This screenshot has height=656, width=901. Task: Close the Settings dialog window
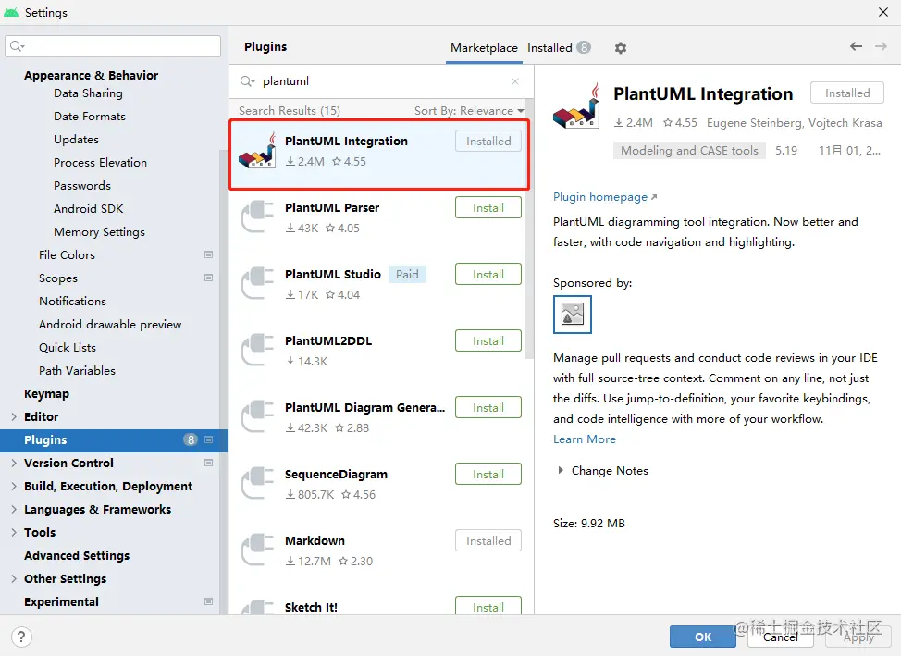(883, 12)
